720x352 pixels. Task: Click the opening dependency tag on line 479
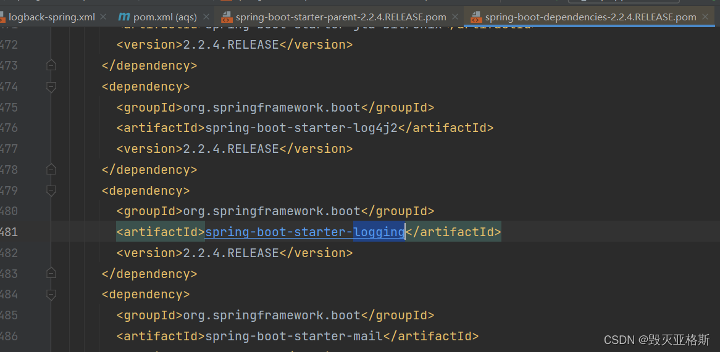point(146,190)
